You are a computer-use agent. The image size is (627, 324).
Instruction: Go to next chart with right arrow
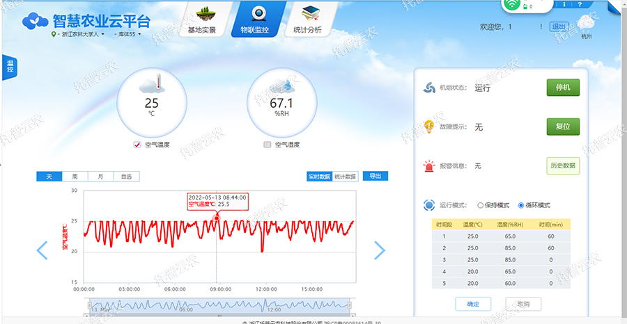point(380,250)
